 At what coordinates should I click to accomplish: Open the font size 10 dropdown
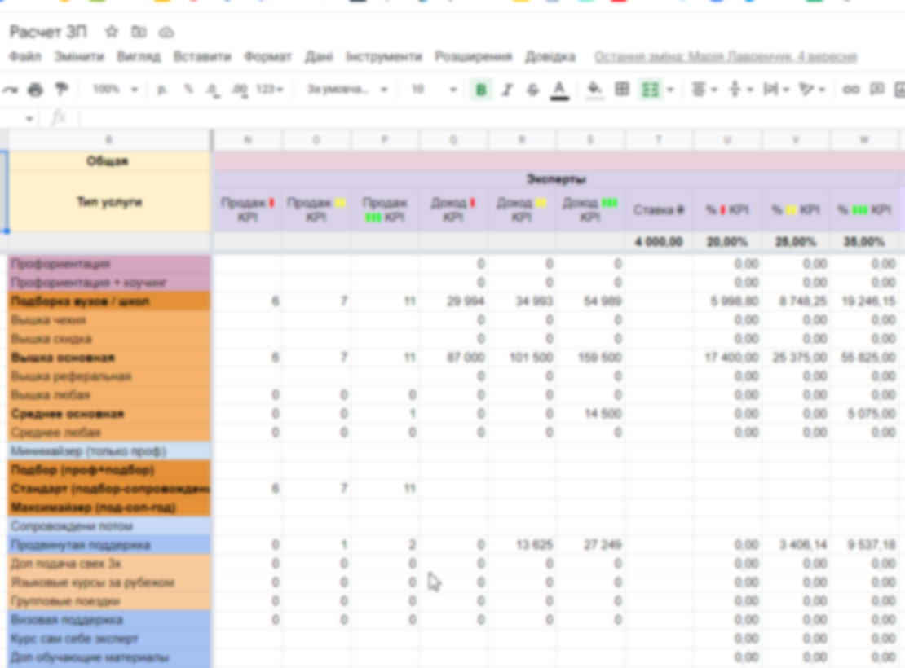coord(434,90)
